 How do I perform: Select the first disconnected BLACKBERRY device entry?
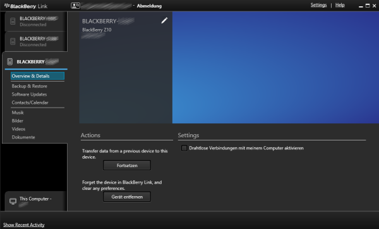click(35, 22)
